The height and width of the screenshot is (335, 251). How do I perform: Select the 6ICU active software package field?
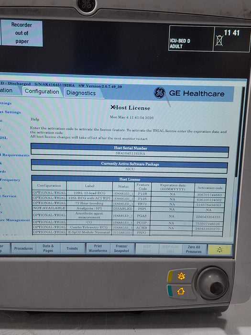coord(130,169)
